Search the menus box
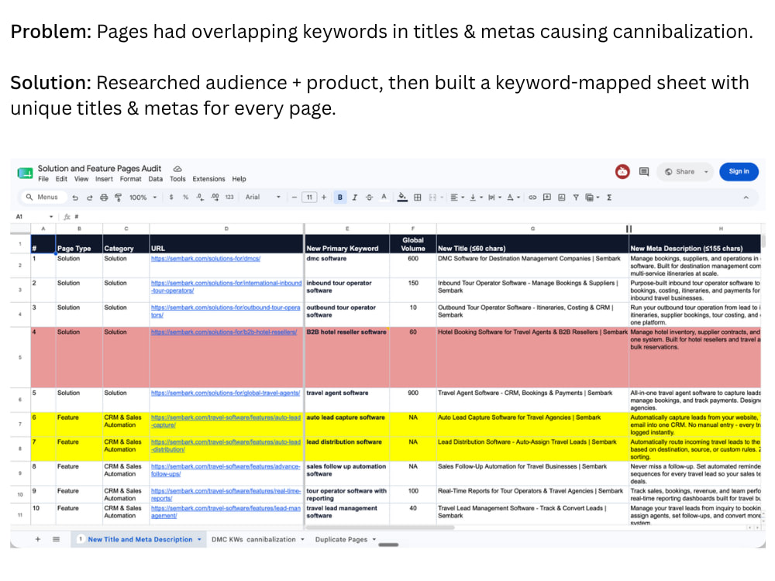Viewport: 775px width, 581px height. (42, 197)
